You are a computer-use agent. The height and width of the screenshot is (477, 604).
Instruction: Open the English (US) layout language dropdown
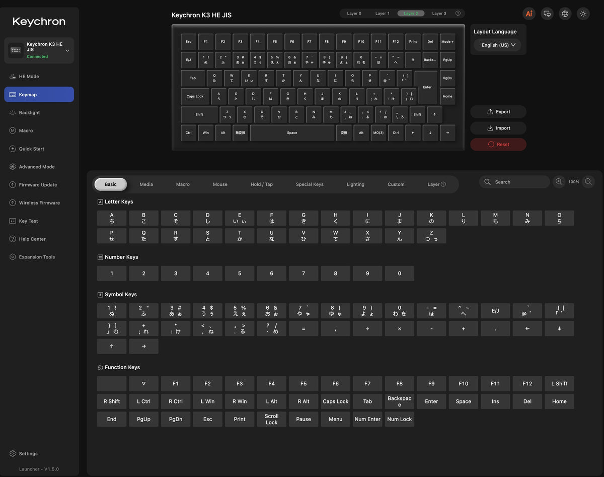pyautogui.click(x=497, y=45)
